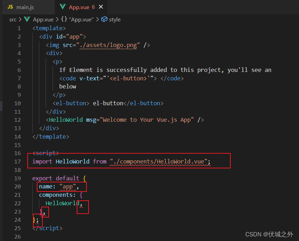Screen dimensions: 299x241
Task: Place cursor on opening template tag
Action: tap(49, 28)
